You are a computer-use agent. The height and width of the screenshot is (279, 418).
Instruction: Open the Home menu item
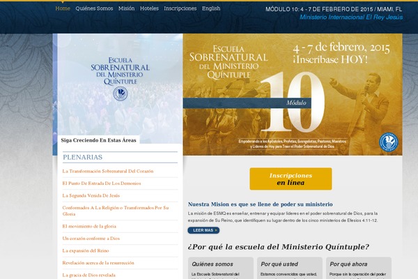pos(63,8)
